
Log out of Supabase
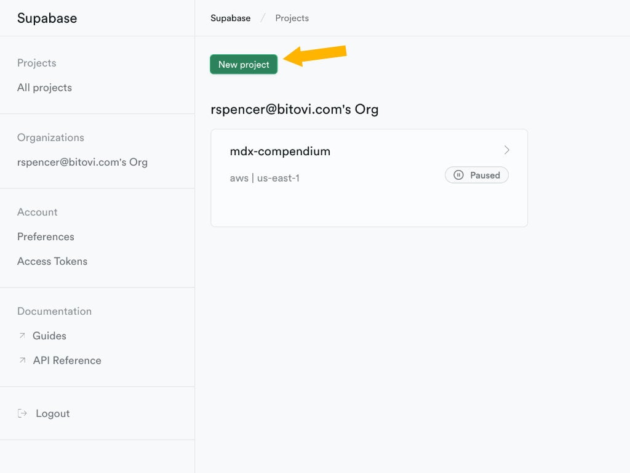pyautogui.click(x=52, y=413)
